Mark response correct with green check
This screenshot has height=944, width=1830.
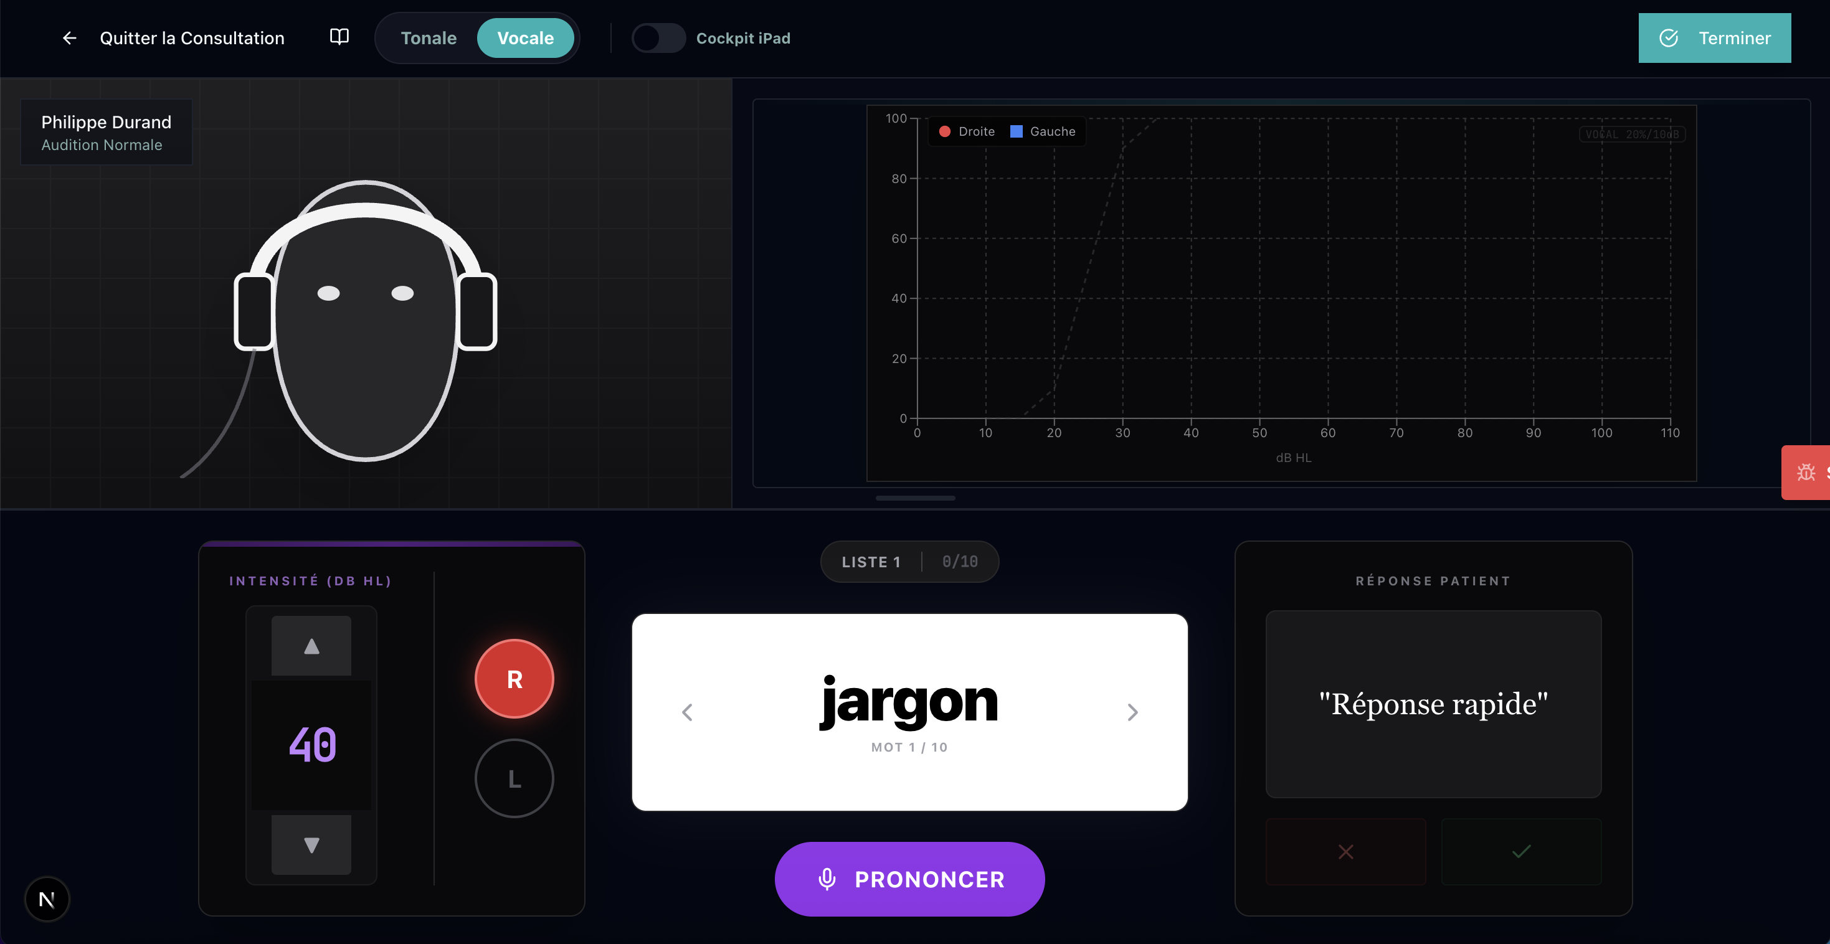click(x=1521, y=851)
